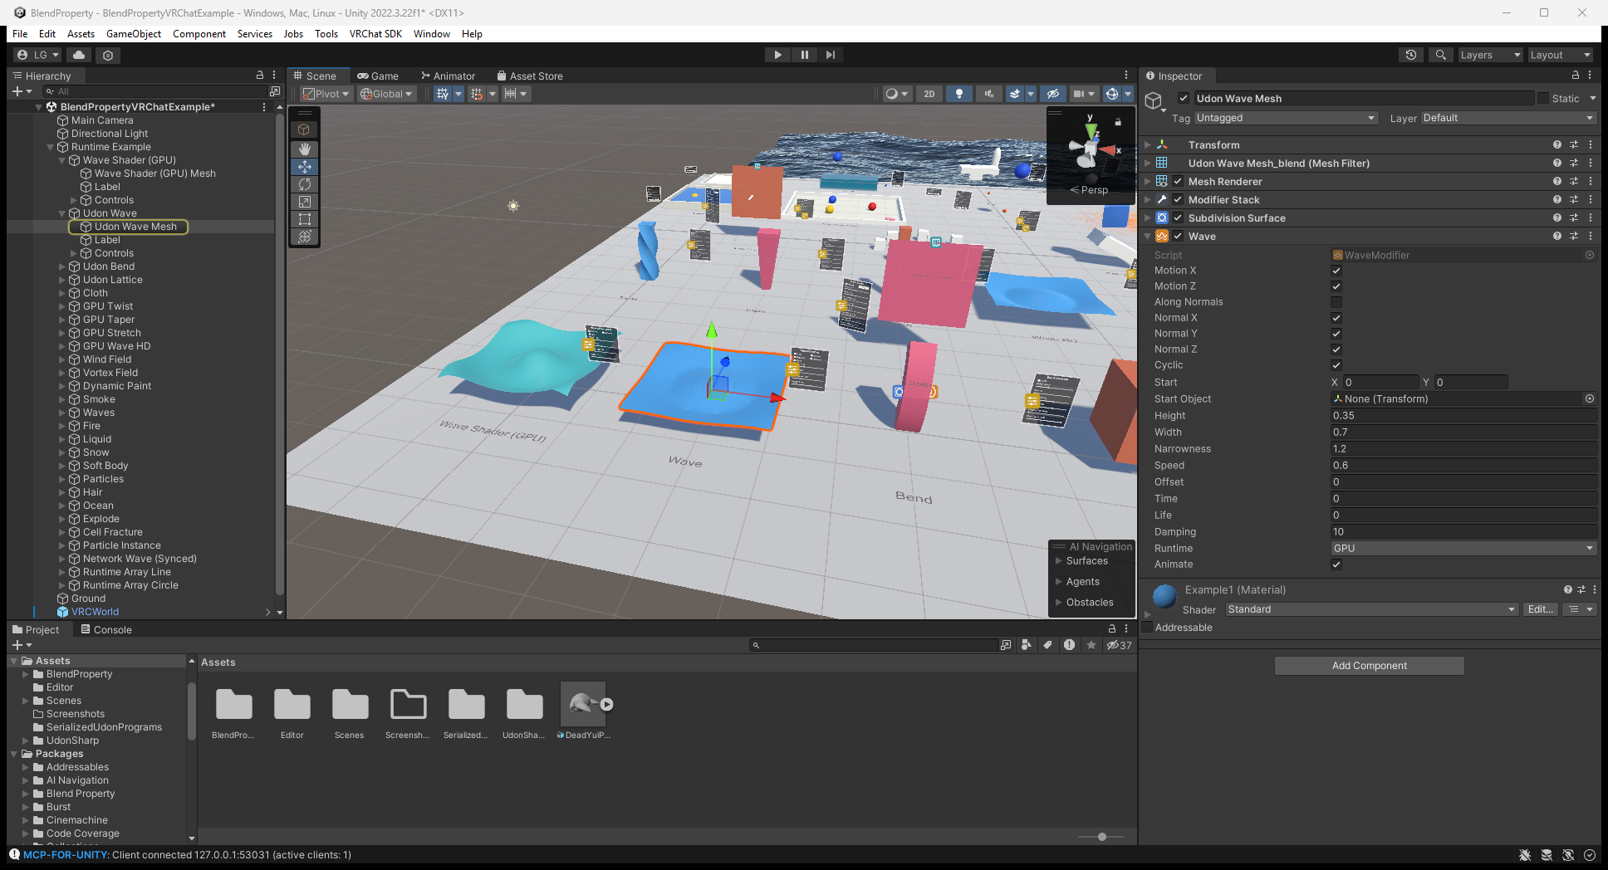This screenshot has width=1608, height=870.
Task: Click the scene view orientation lock
Action: (1118, 122)
